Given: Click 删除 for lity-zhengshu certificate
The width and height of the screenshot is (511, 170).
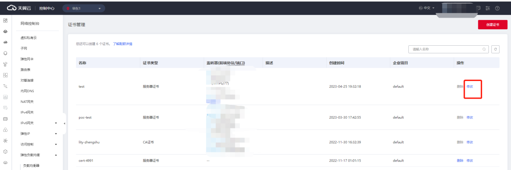Looking at the screenshot, I should (x=460, y=142).
